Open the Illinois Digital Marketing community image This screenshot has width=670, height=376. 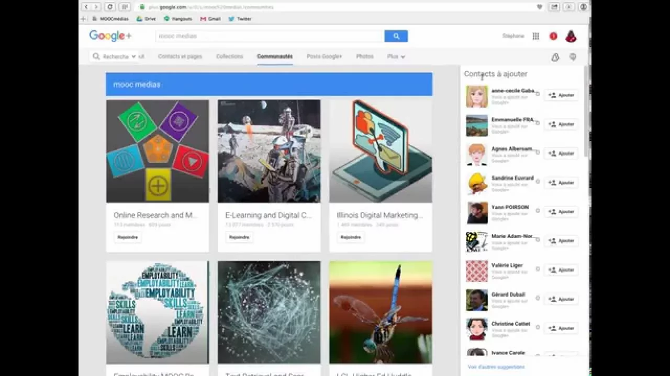(381, 151)
